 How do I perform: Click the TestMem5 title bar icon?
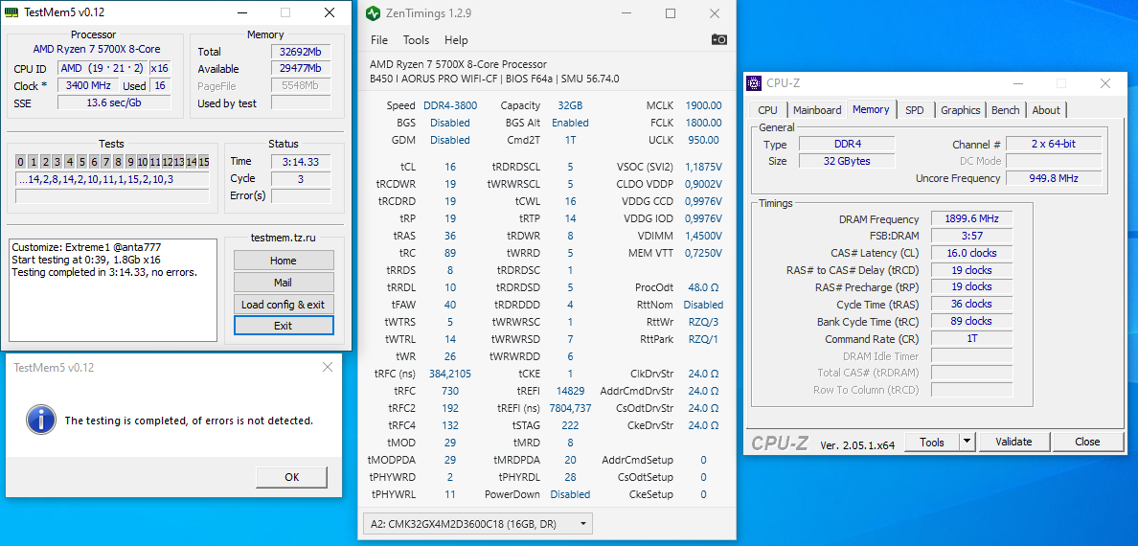click(x=11, y=12)
